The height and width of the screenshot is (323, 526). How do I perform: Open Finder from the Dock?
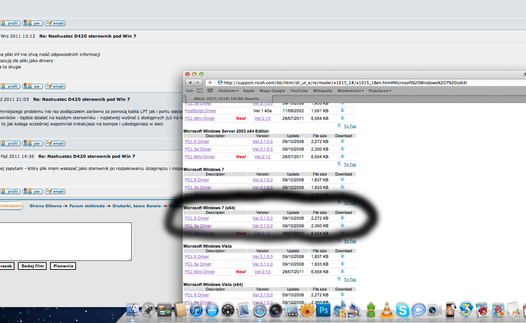click(x=133, y=310)
